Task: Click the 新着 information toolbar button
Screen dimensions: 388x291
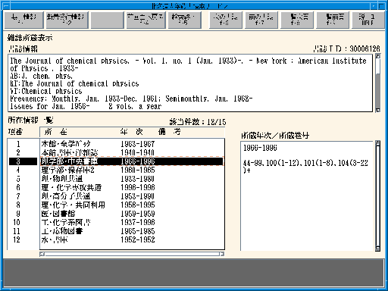Action: [67, 20]
